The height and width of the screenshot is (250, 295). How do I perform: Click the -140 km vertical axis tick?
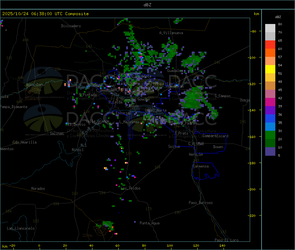tap(252, 110)
